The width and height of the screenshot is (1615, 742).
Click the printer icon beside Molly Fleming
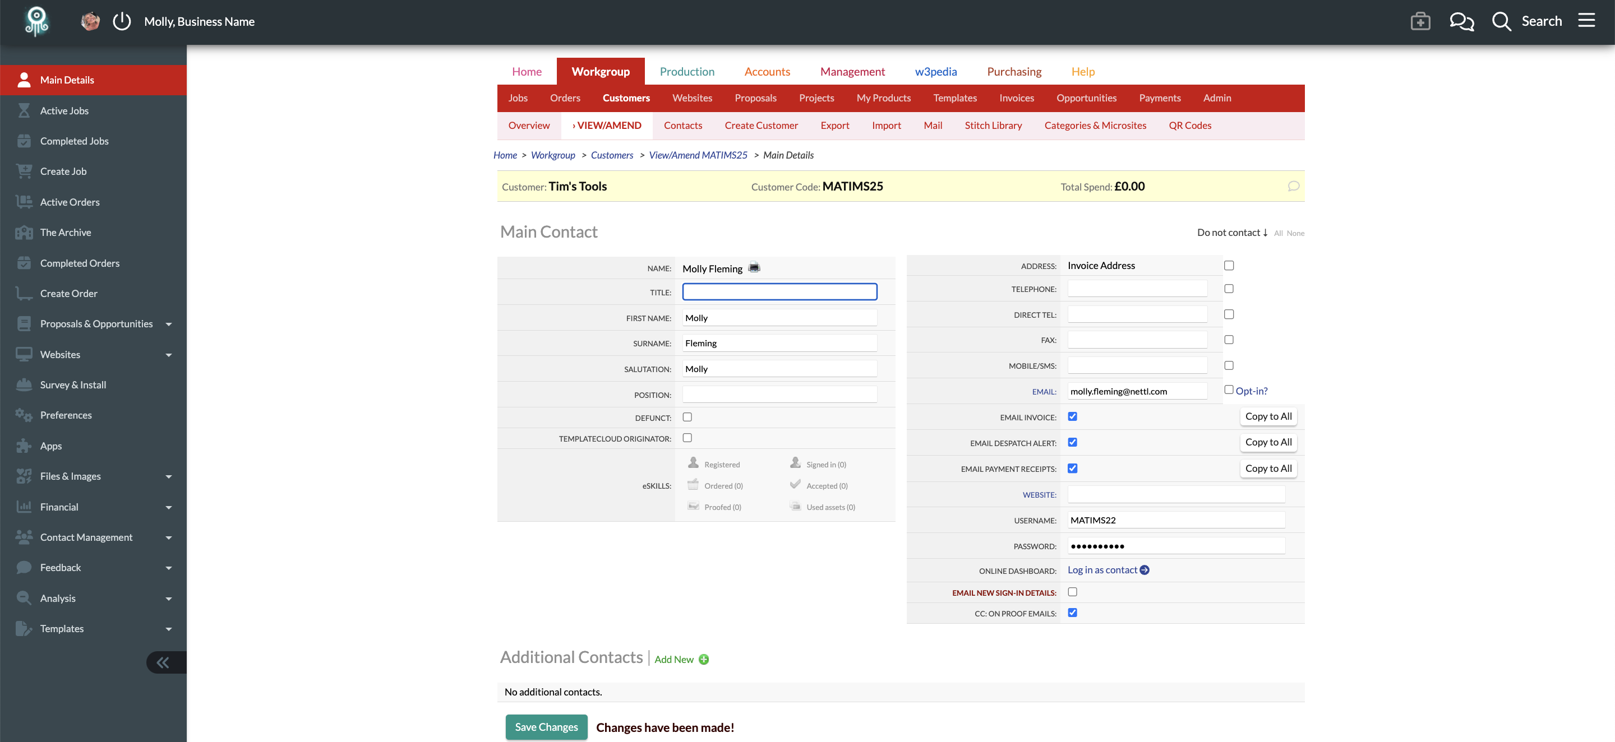point(754,267)
